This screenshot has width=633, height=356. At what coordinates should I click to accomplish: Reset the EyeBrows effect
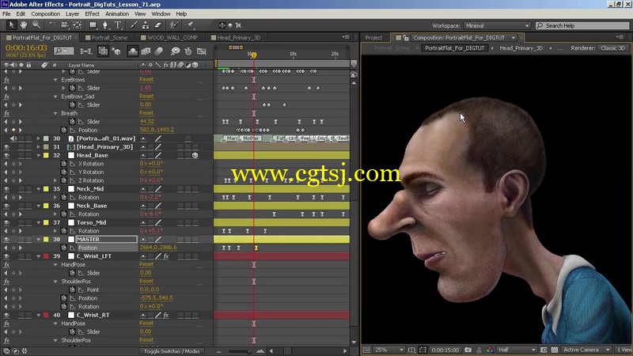pyautogui.click(x=146, y=80)
